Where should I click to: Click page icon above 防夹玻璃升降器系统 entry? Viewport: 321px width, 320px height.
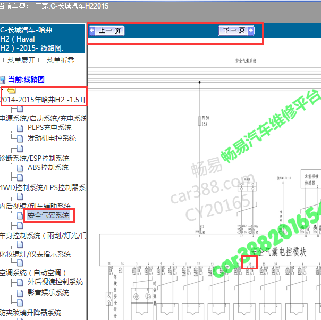(20, 302)
